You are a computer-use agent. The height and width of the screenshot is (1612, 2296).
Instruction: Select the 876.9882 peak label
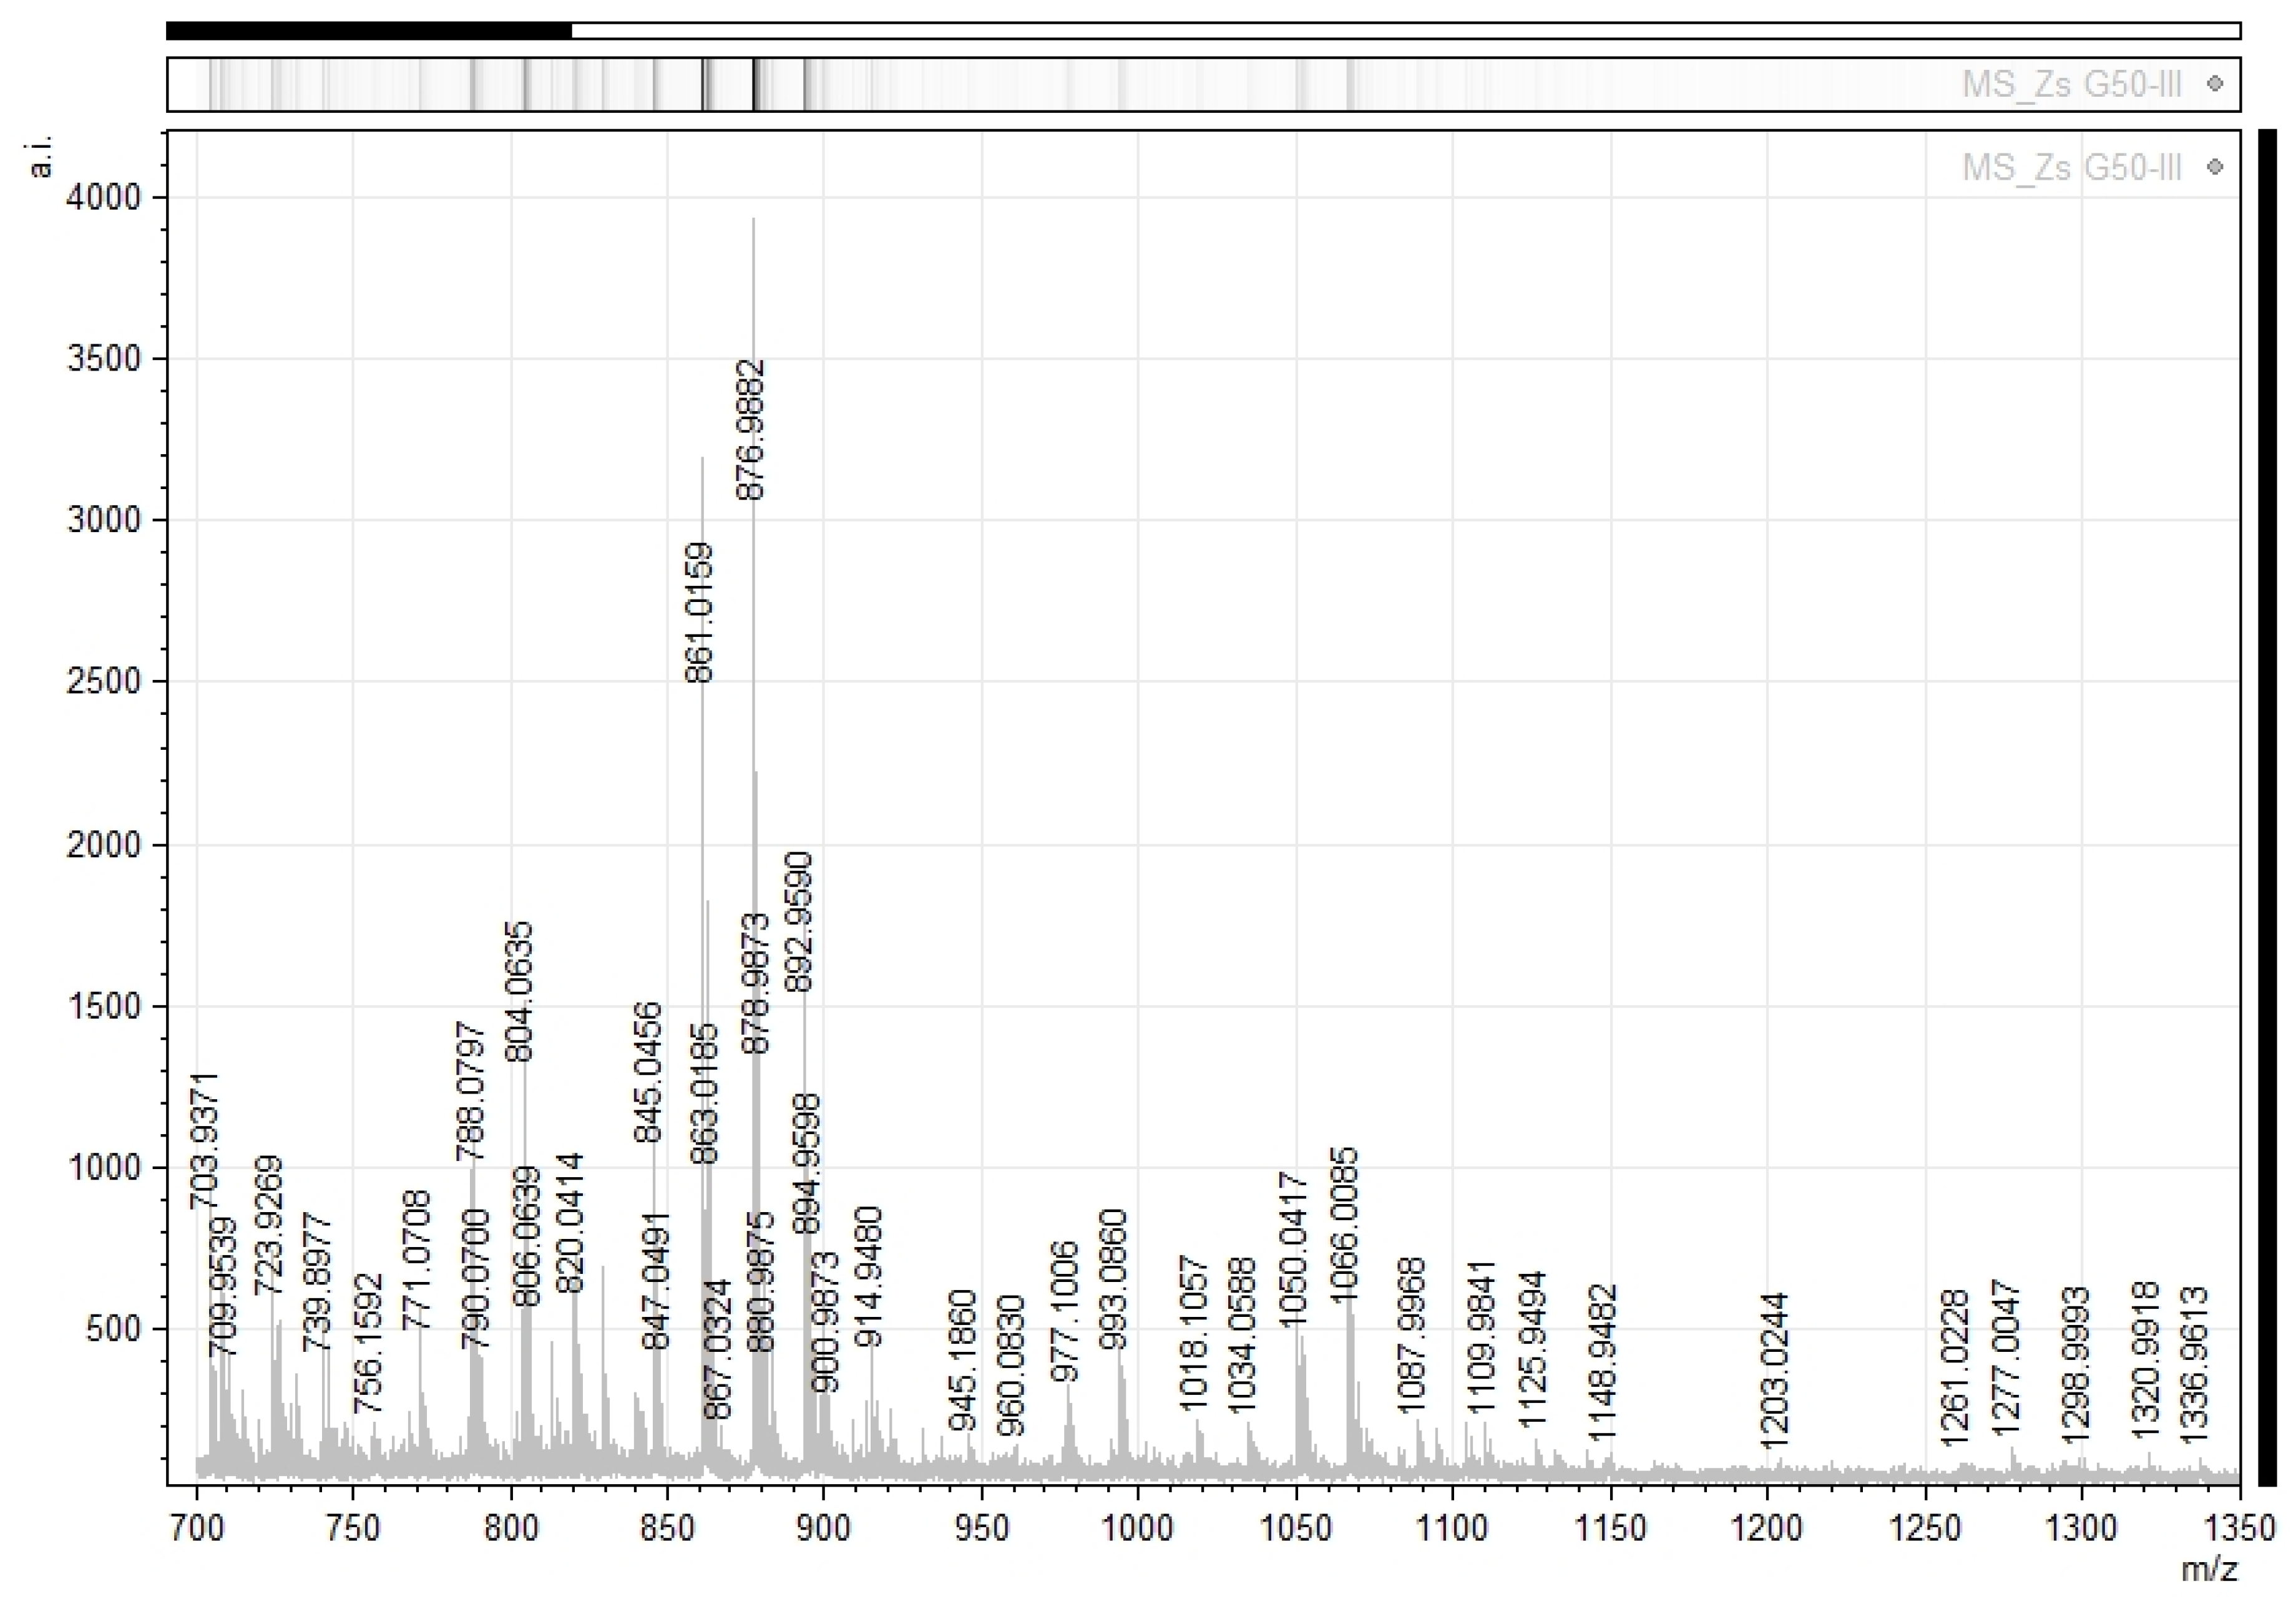pos(750,430)
